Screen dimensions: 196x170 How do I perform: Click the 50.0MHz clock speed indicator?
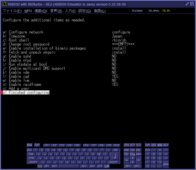tap(154, 11)
